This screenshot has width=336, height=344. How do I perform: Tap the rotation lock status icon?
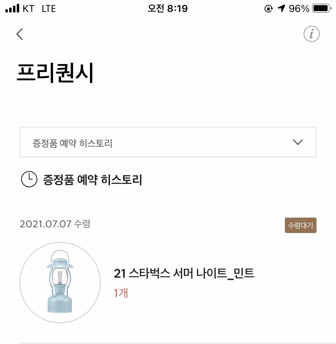(x=268, y=9)
